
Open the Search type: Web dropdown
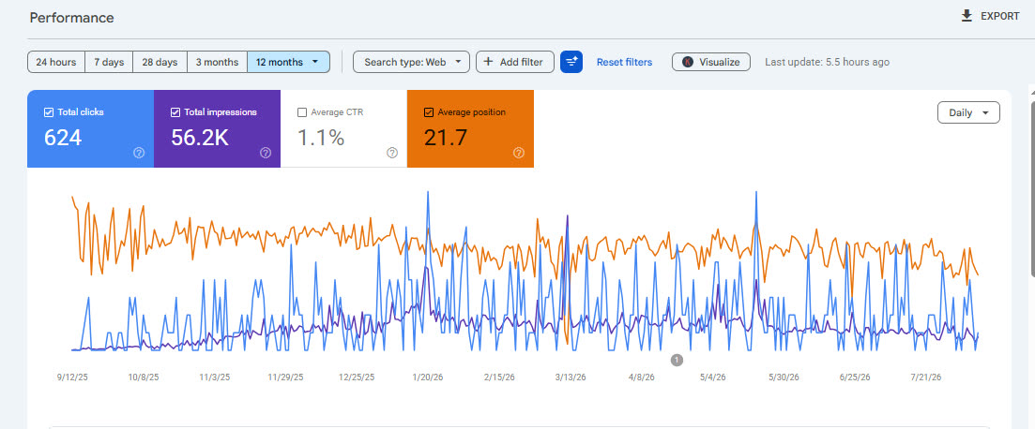tap(411, 62)
